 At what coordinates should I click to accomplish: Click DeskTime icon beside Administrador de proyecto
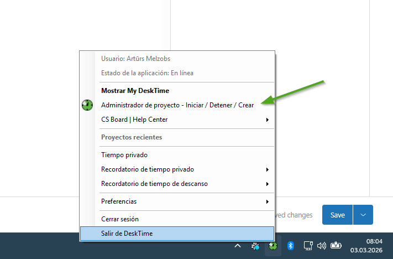point(87,105)
